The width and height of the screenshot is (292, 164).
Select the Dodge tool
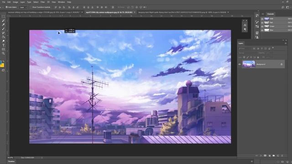3,41
